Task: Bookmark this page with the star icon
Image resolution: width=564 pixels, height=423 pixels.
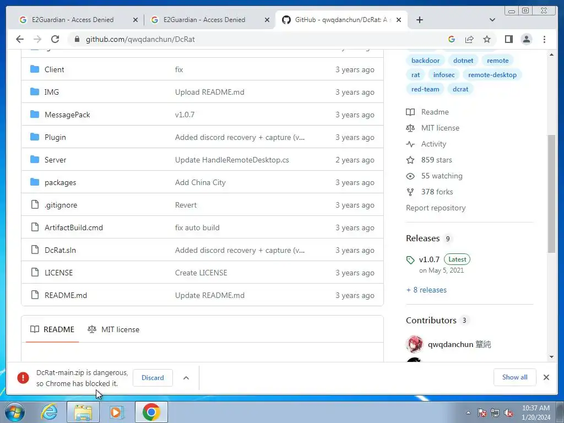Action: tap(487, 39)
